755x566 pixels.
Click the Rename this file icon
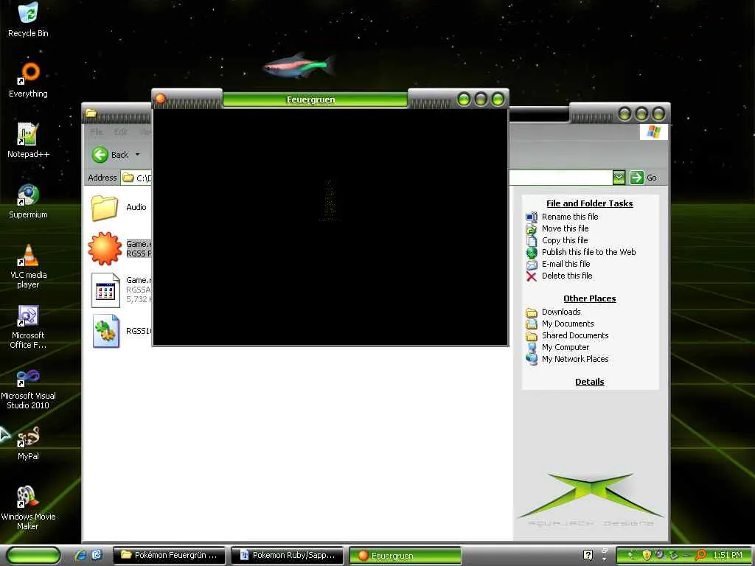531,217
